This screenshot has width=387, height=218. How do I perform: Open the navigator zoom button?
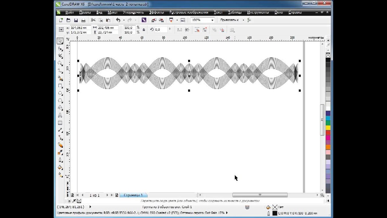point(322,195)
